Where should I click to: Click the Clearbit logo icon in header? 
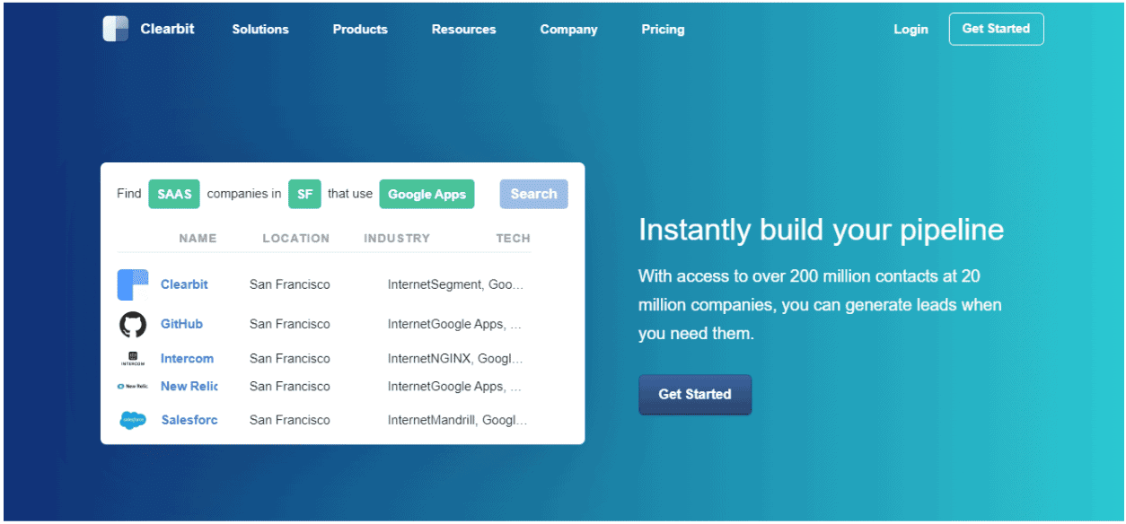(116, 29)
